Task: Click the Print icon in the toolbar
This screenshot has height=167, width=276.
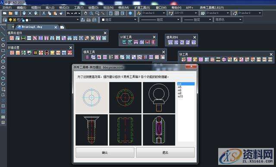Action: [24, 13]
